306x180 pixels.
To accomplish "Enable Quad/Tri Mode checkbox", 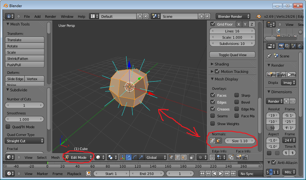I will click(8, 127).
